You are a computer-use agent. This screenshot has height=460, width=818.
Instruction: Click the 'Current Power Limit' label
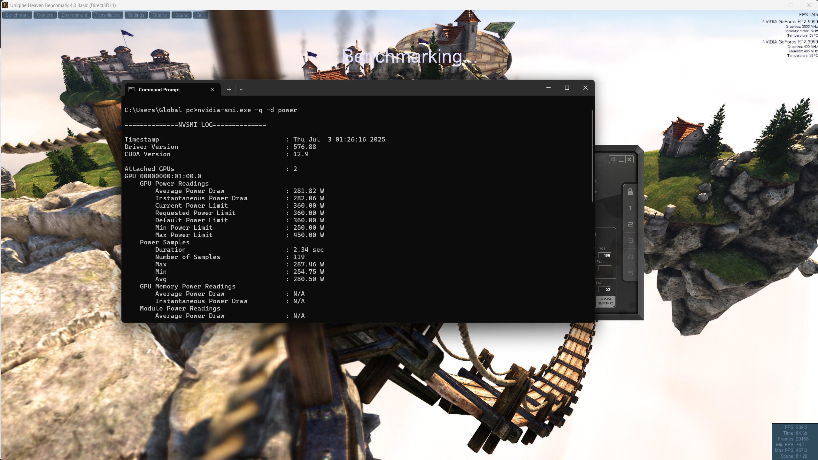coord(192,206)
